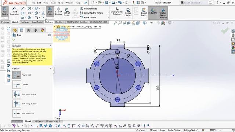Screen dimensions: 235x132
Task: Select the Trim to closest option
Action: click(17, 113)
